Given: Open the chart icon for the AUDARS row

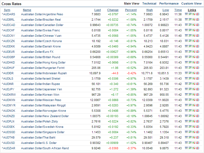Looking at the screenshot, I should pos(190,14).
